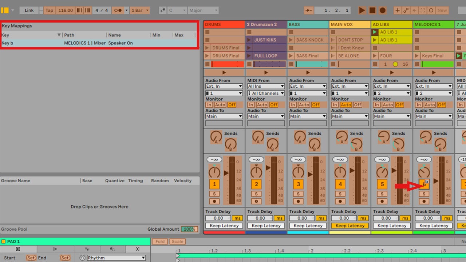466x262 pixels.
Task: Toggle the scale mode flat-sharp icon
Action: [163, 10]
